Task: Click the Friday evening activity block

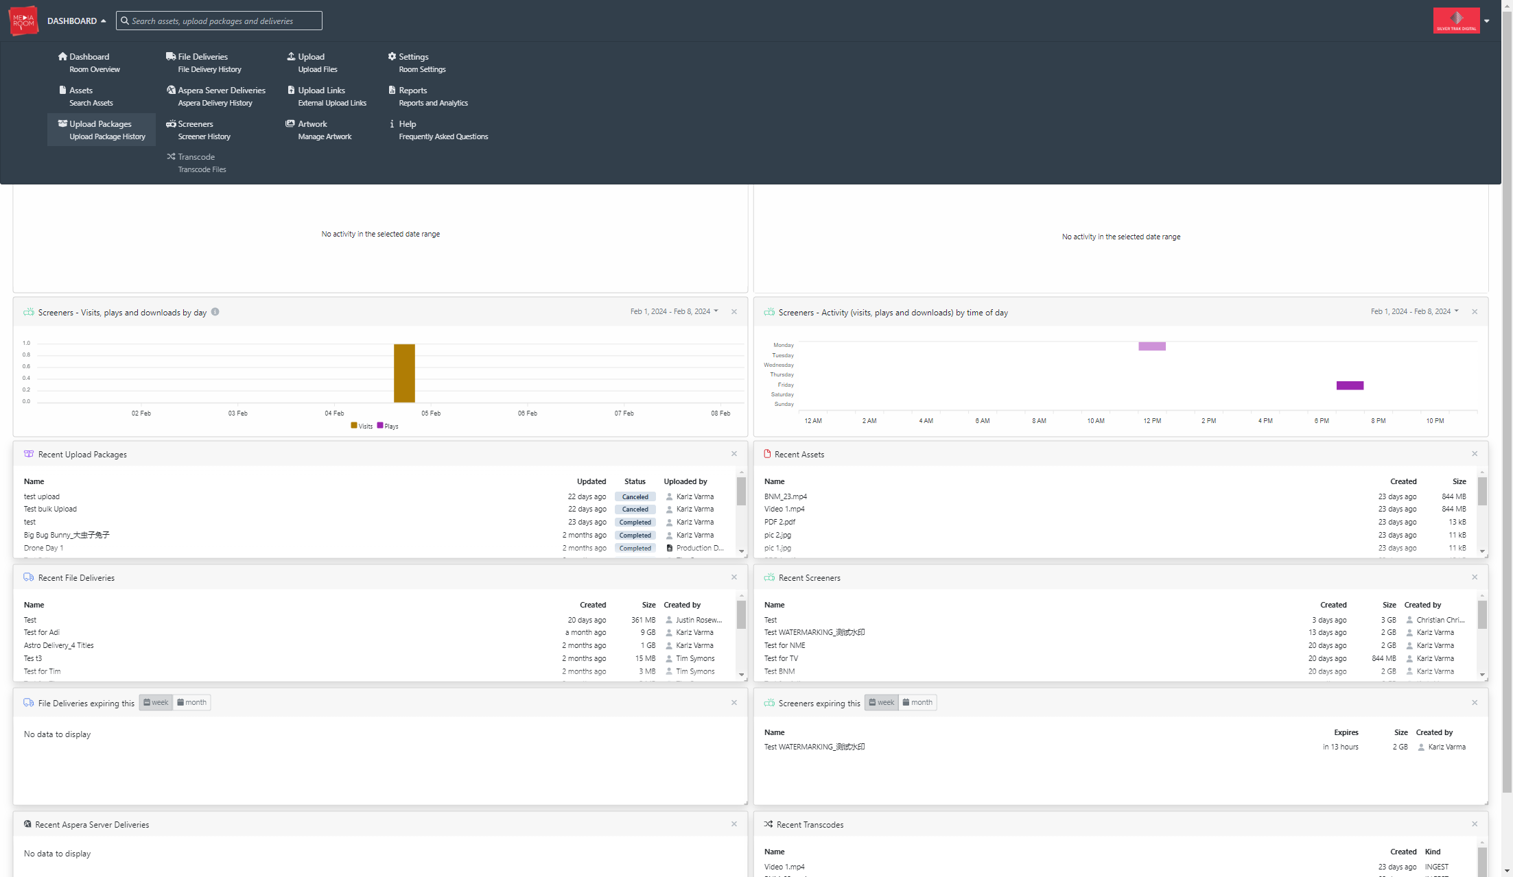Action: [x=1350, y=385]
